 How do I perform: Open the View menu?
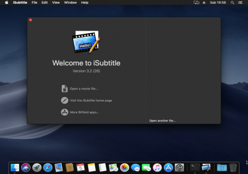click(56, 2)
